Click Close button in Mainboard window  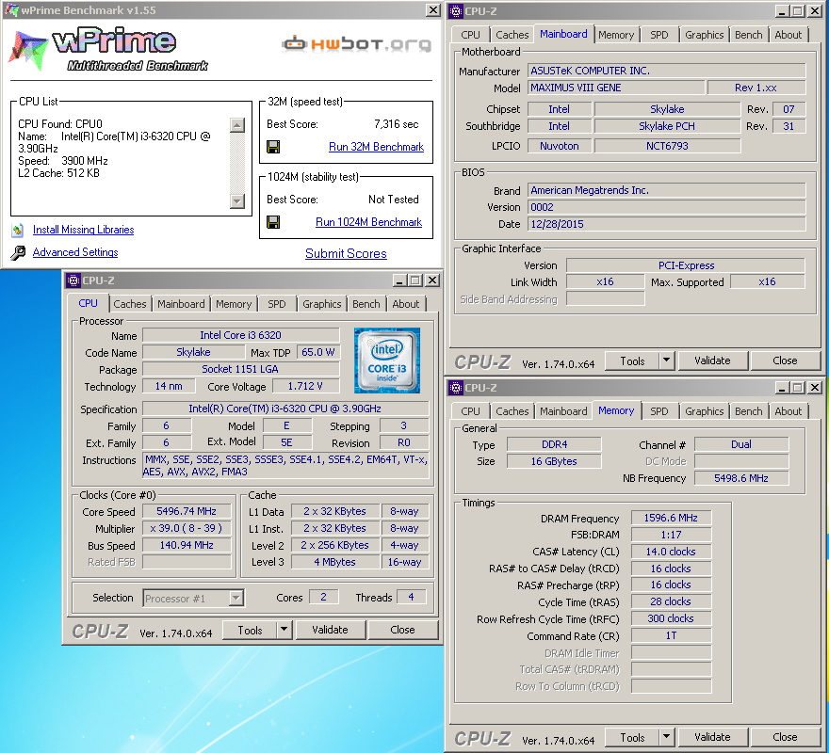[785, 360]
